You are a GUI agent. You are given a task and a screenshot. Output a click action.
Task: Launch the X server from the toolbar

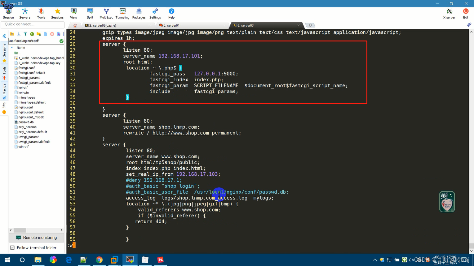click(x=449, y=12)
